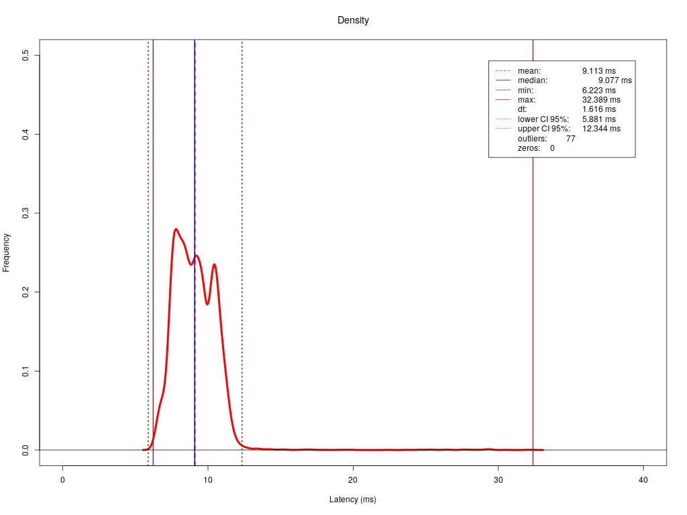Screen dimensions: 687x515
Task: Click the y-axis tick label 0.5
Action: point(26,56)
